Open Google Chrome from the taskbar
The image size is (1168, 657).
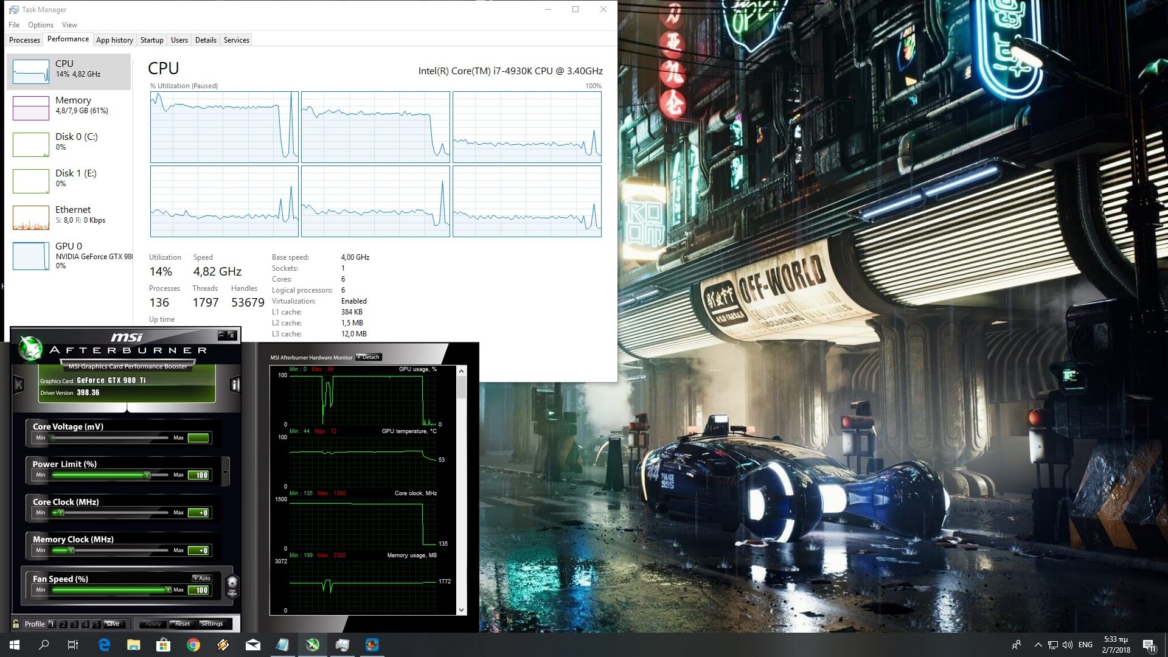[193, 645]
